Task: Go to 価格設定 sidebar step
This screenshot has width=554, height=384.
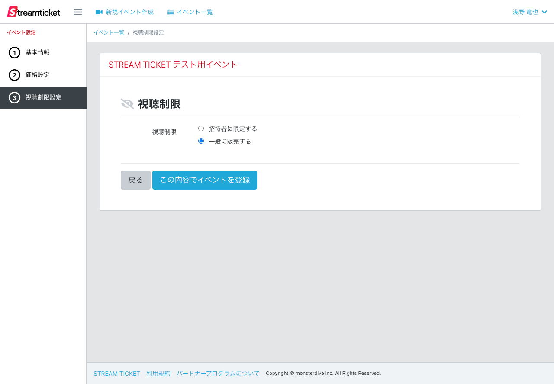Action: coord(38,75)
